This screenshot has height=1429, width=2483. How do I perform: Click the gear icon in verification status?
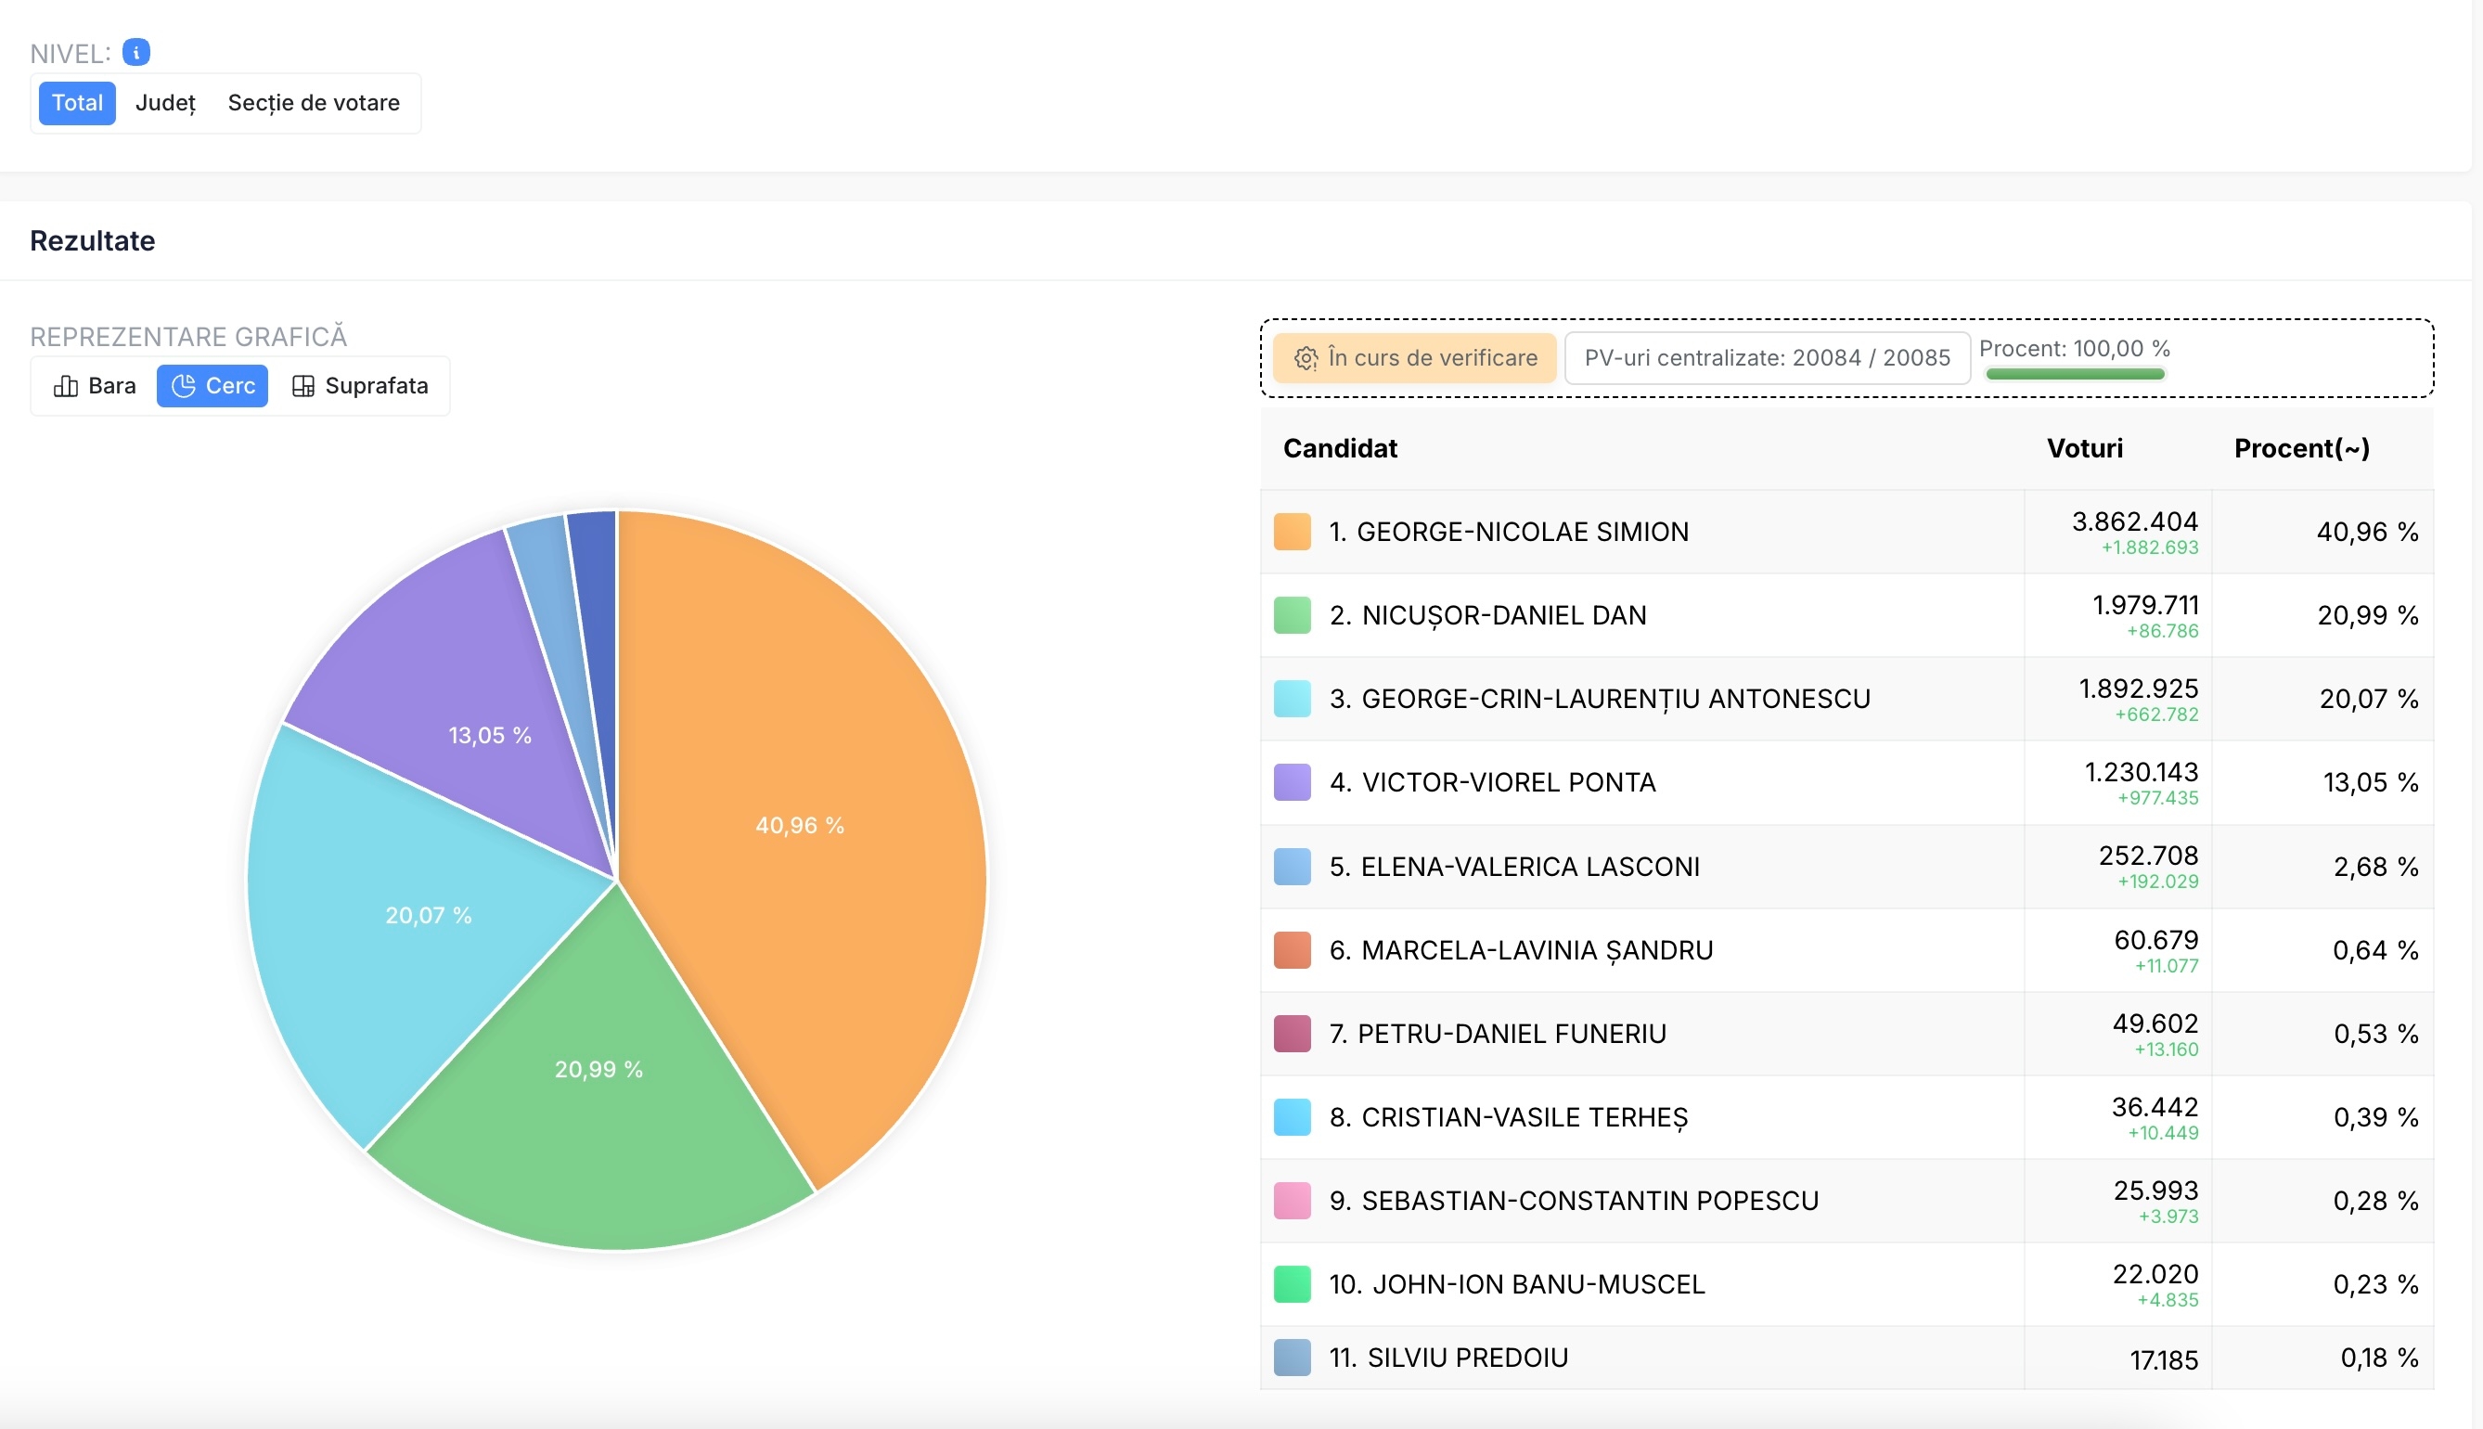click(1306, 358)
